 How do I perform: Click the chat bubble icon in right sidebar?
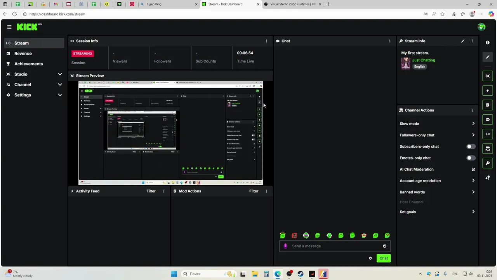(x=488, y=119)
